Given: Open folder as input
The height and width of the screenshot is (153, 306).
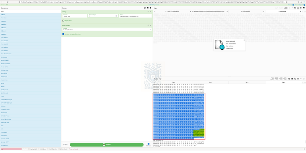Looking at the screenshot, I should click(x=295, y=8).
